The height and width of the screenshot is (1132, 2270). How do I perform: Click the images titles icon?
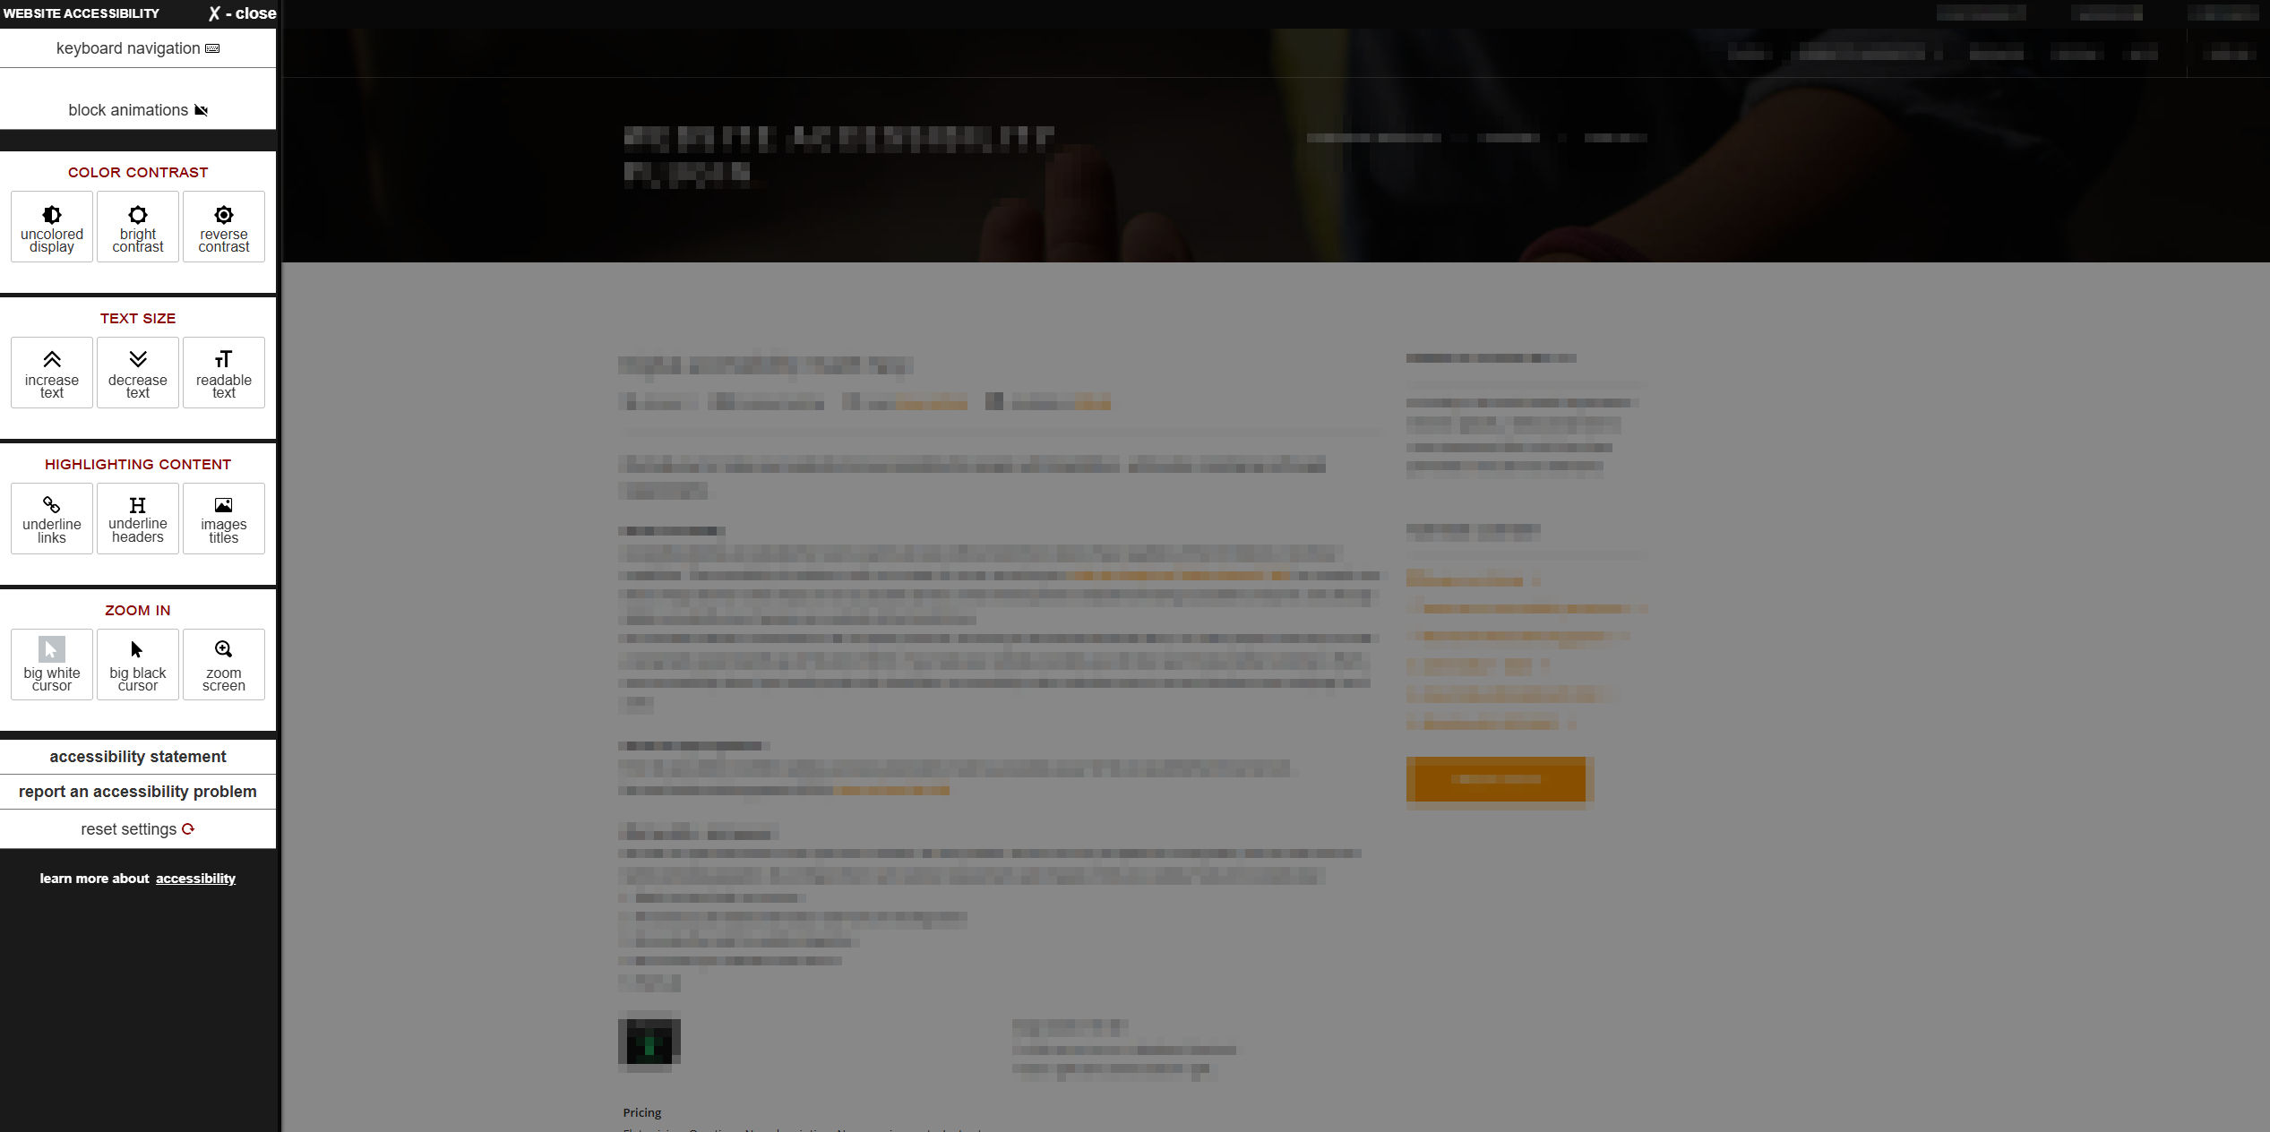[223, 517]
